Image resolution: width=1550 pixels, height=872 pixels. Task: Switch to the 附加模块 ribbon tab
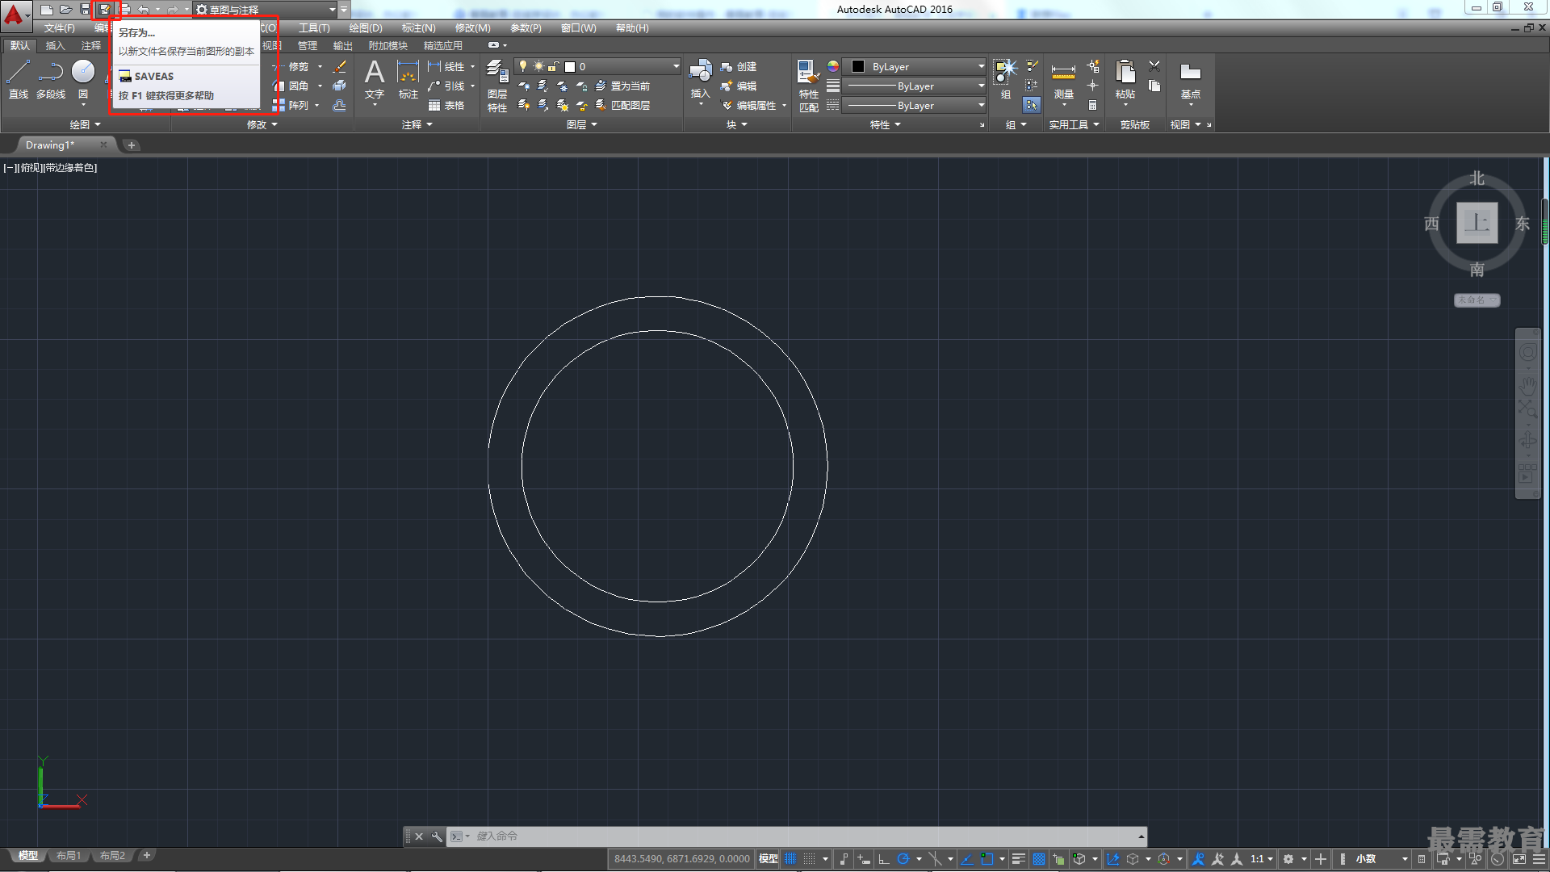point(388,45)
